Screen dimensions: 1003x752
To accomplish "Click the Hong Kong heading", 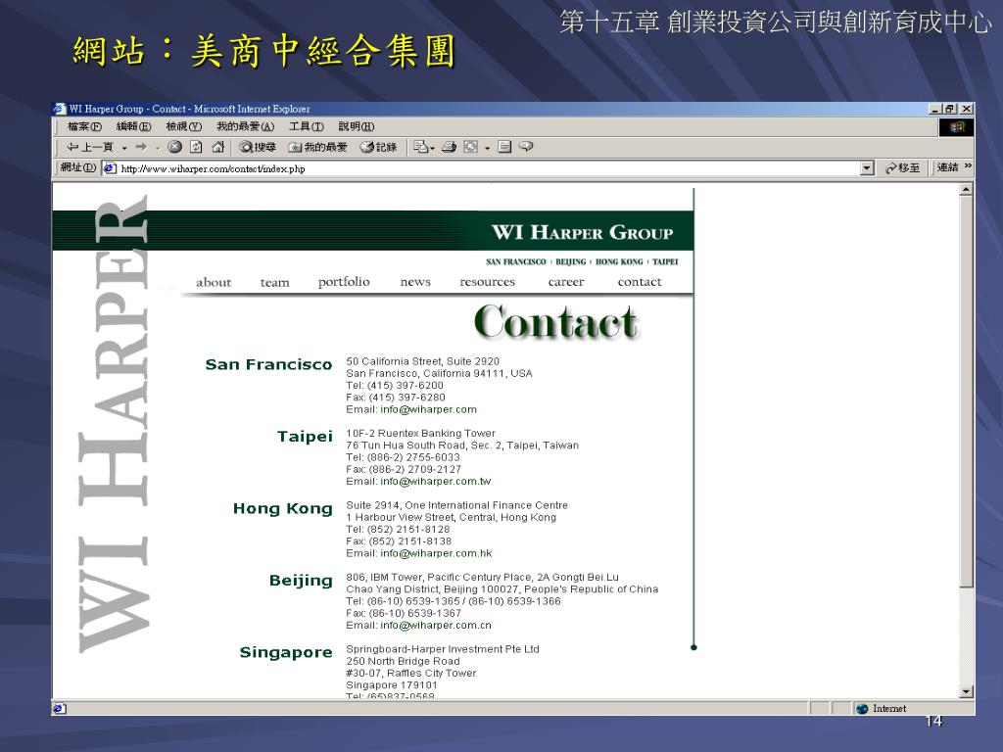I will [283, 508].
